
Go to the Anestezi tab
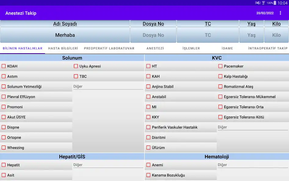155,48
